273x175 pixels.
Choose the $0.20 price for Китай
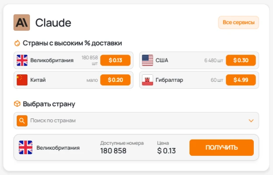115,80
